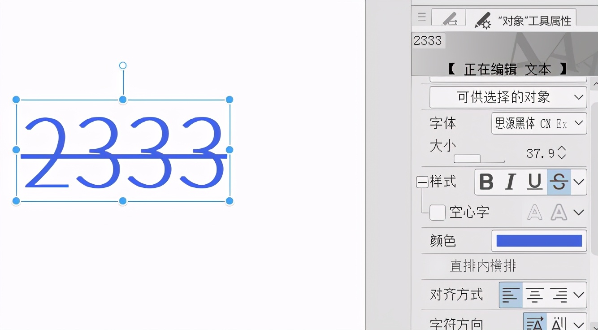This screenshot has height=330, width=598.
Task: Open the style options dropdown arrow
Action: point(579,182)
